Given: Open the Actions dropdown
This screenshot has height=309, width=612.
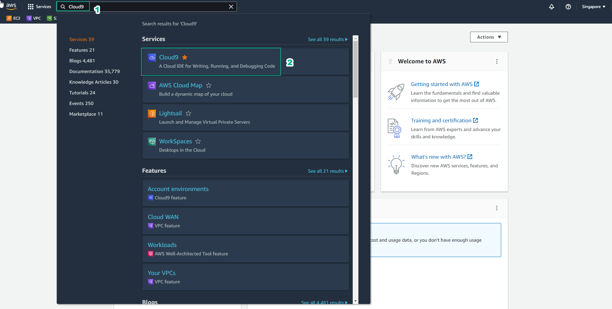Looking at the screenshot, I should pos(489,37).
